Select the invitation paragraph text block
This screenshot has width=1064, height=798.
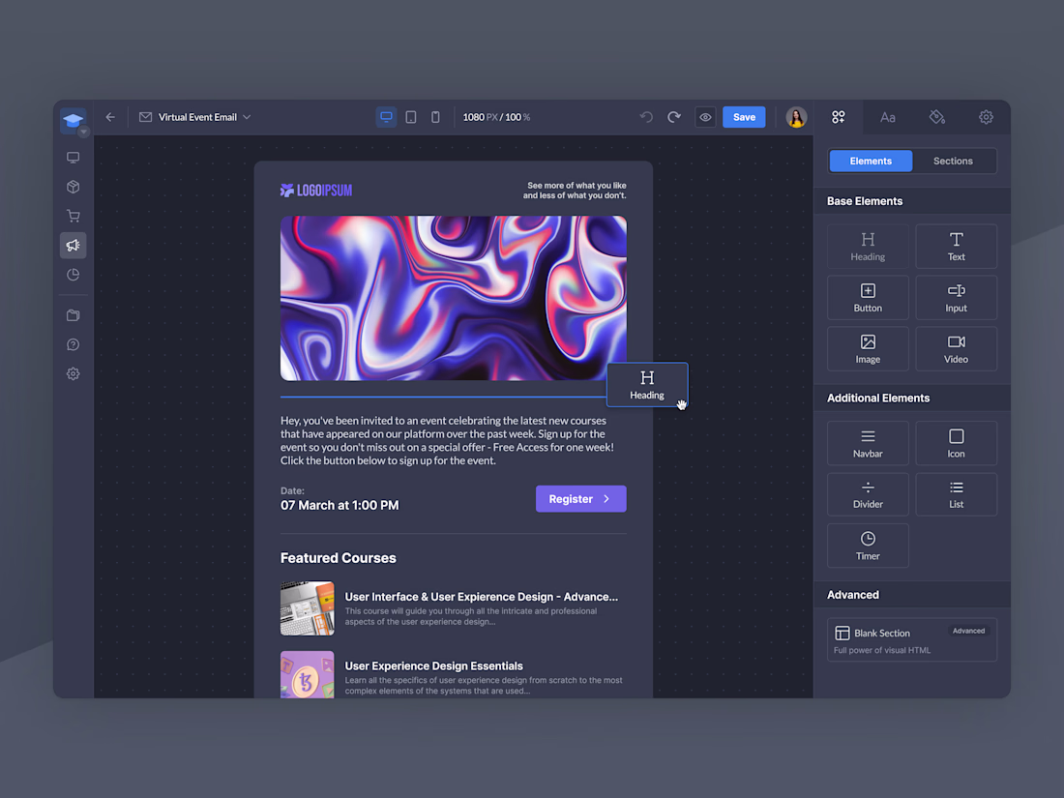448,440
